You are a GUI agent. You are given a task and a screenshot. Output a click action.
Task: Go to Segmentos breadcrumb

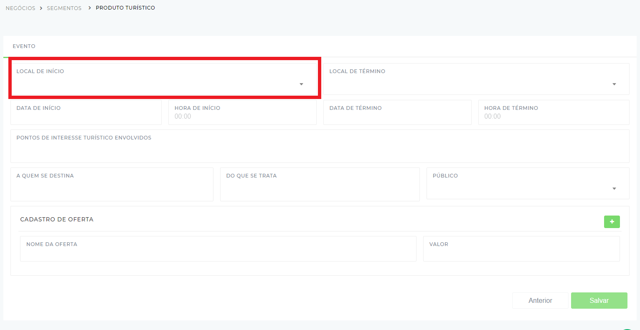[x=64, y=8]
